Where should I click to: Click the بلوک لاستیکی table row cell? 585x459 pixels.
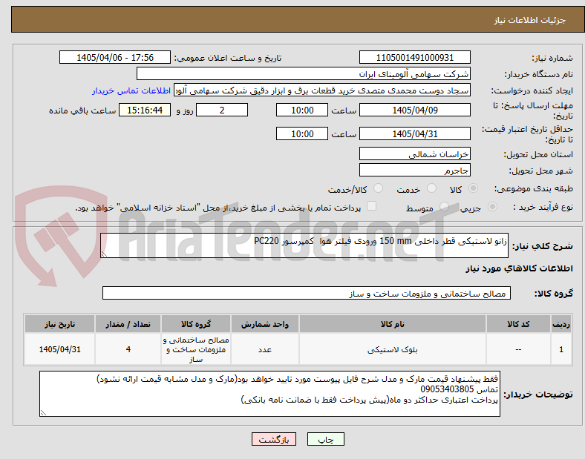pyautogui.click(x=393, y=349)
